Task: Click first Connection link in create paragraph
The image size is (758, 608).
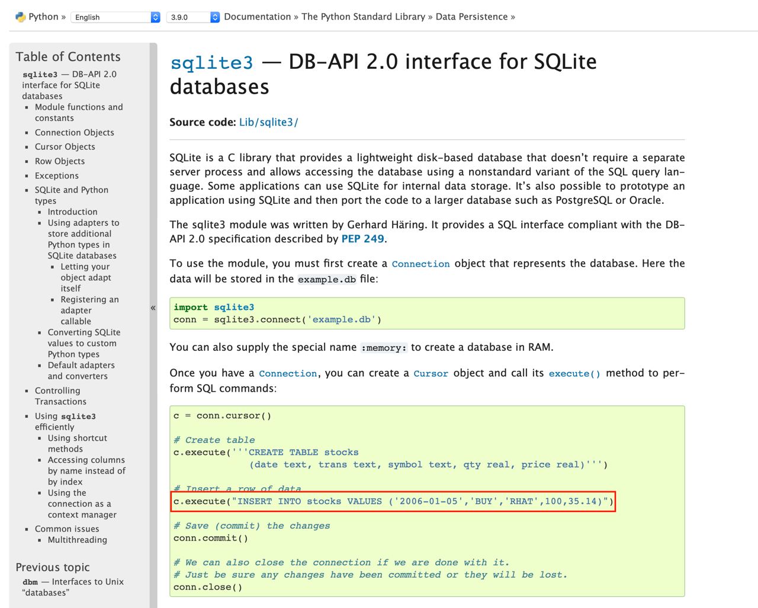Action: click(x=420, y=264)
